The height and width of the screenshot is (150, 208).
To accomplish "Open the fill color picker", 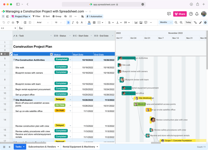I will [89, 22].
